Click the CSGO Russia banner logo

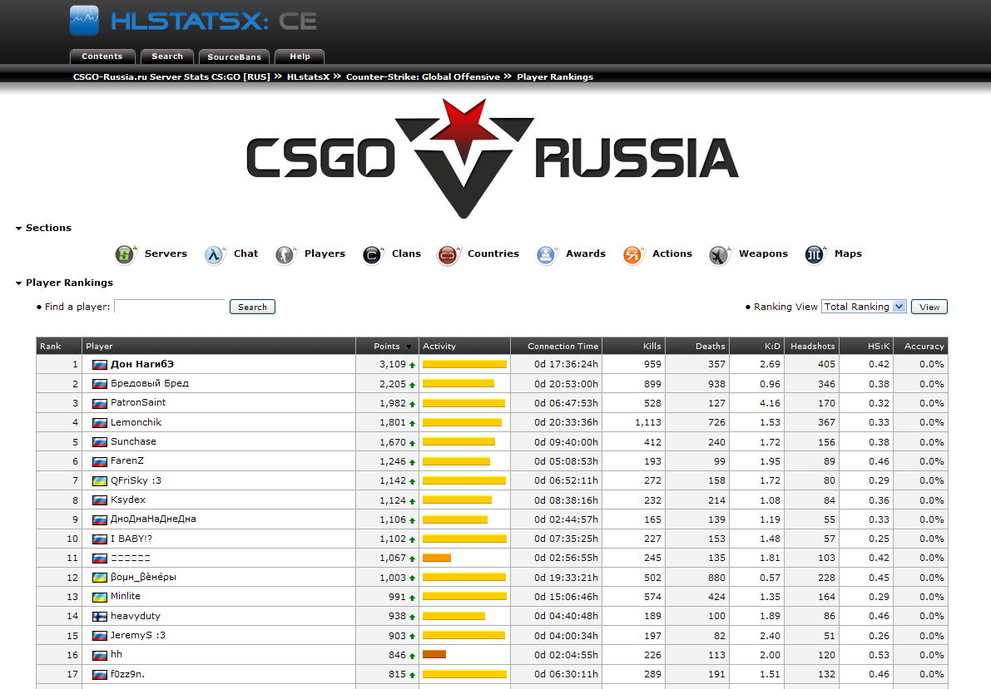(493, 159)
